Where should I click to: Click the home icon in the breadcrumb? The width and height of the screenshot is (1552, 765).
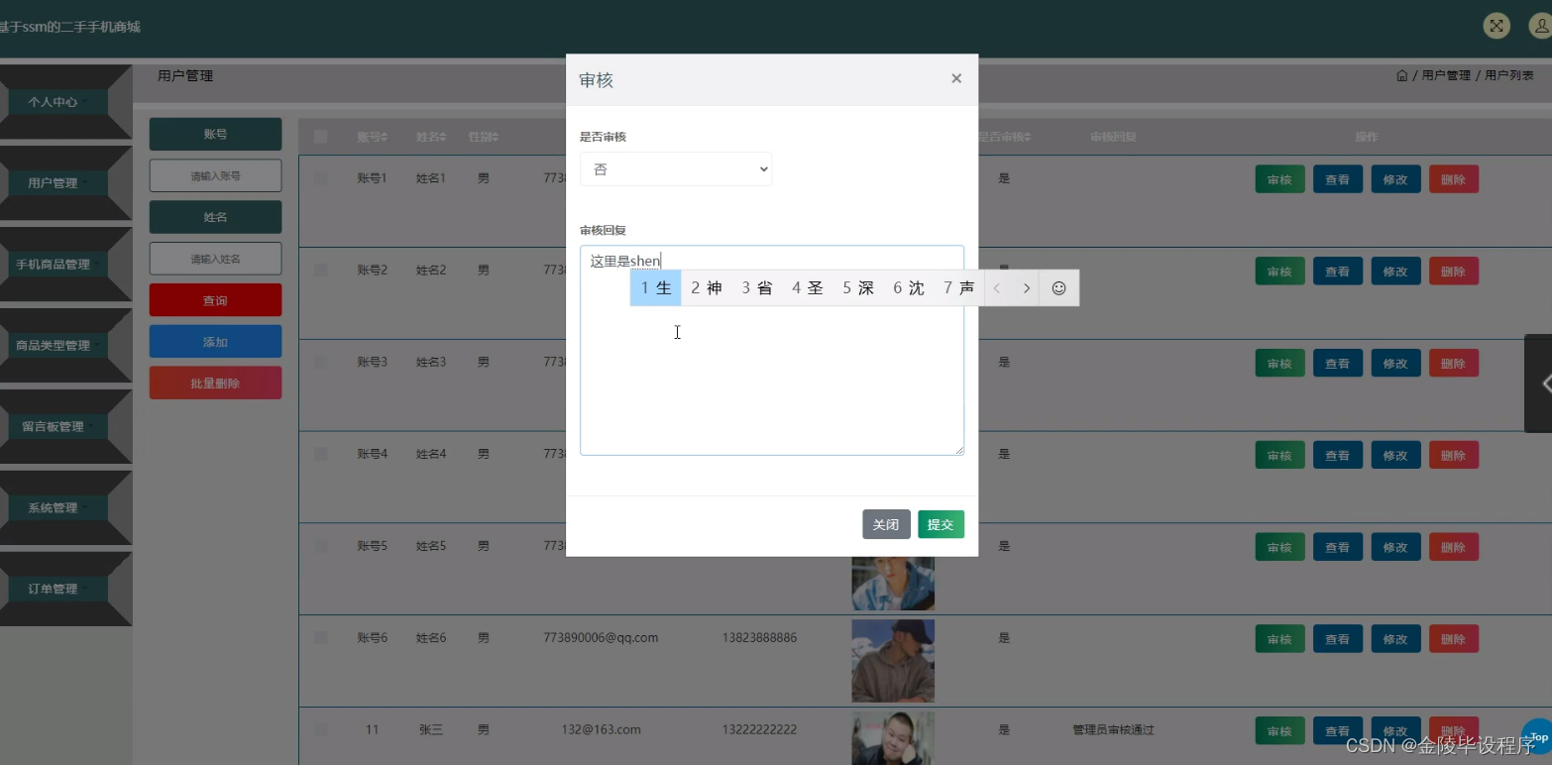coord(1402,74)
